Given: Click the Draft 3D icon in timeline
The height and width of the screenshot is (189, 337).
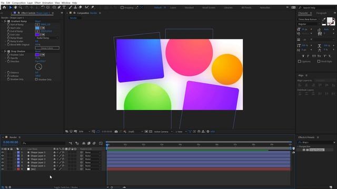Looking at the screenshot, I should [x=77, y=143].
